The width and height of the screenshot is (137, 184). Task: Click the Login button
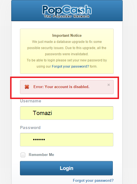pyautogui.click(x=66, y=168)
